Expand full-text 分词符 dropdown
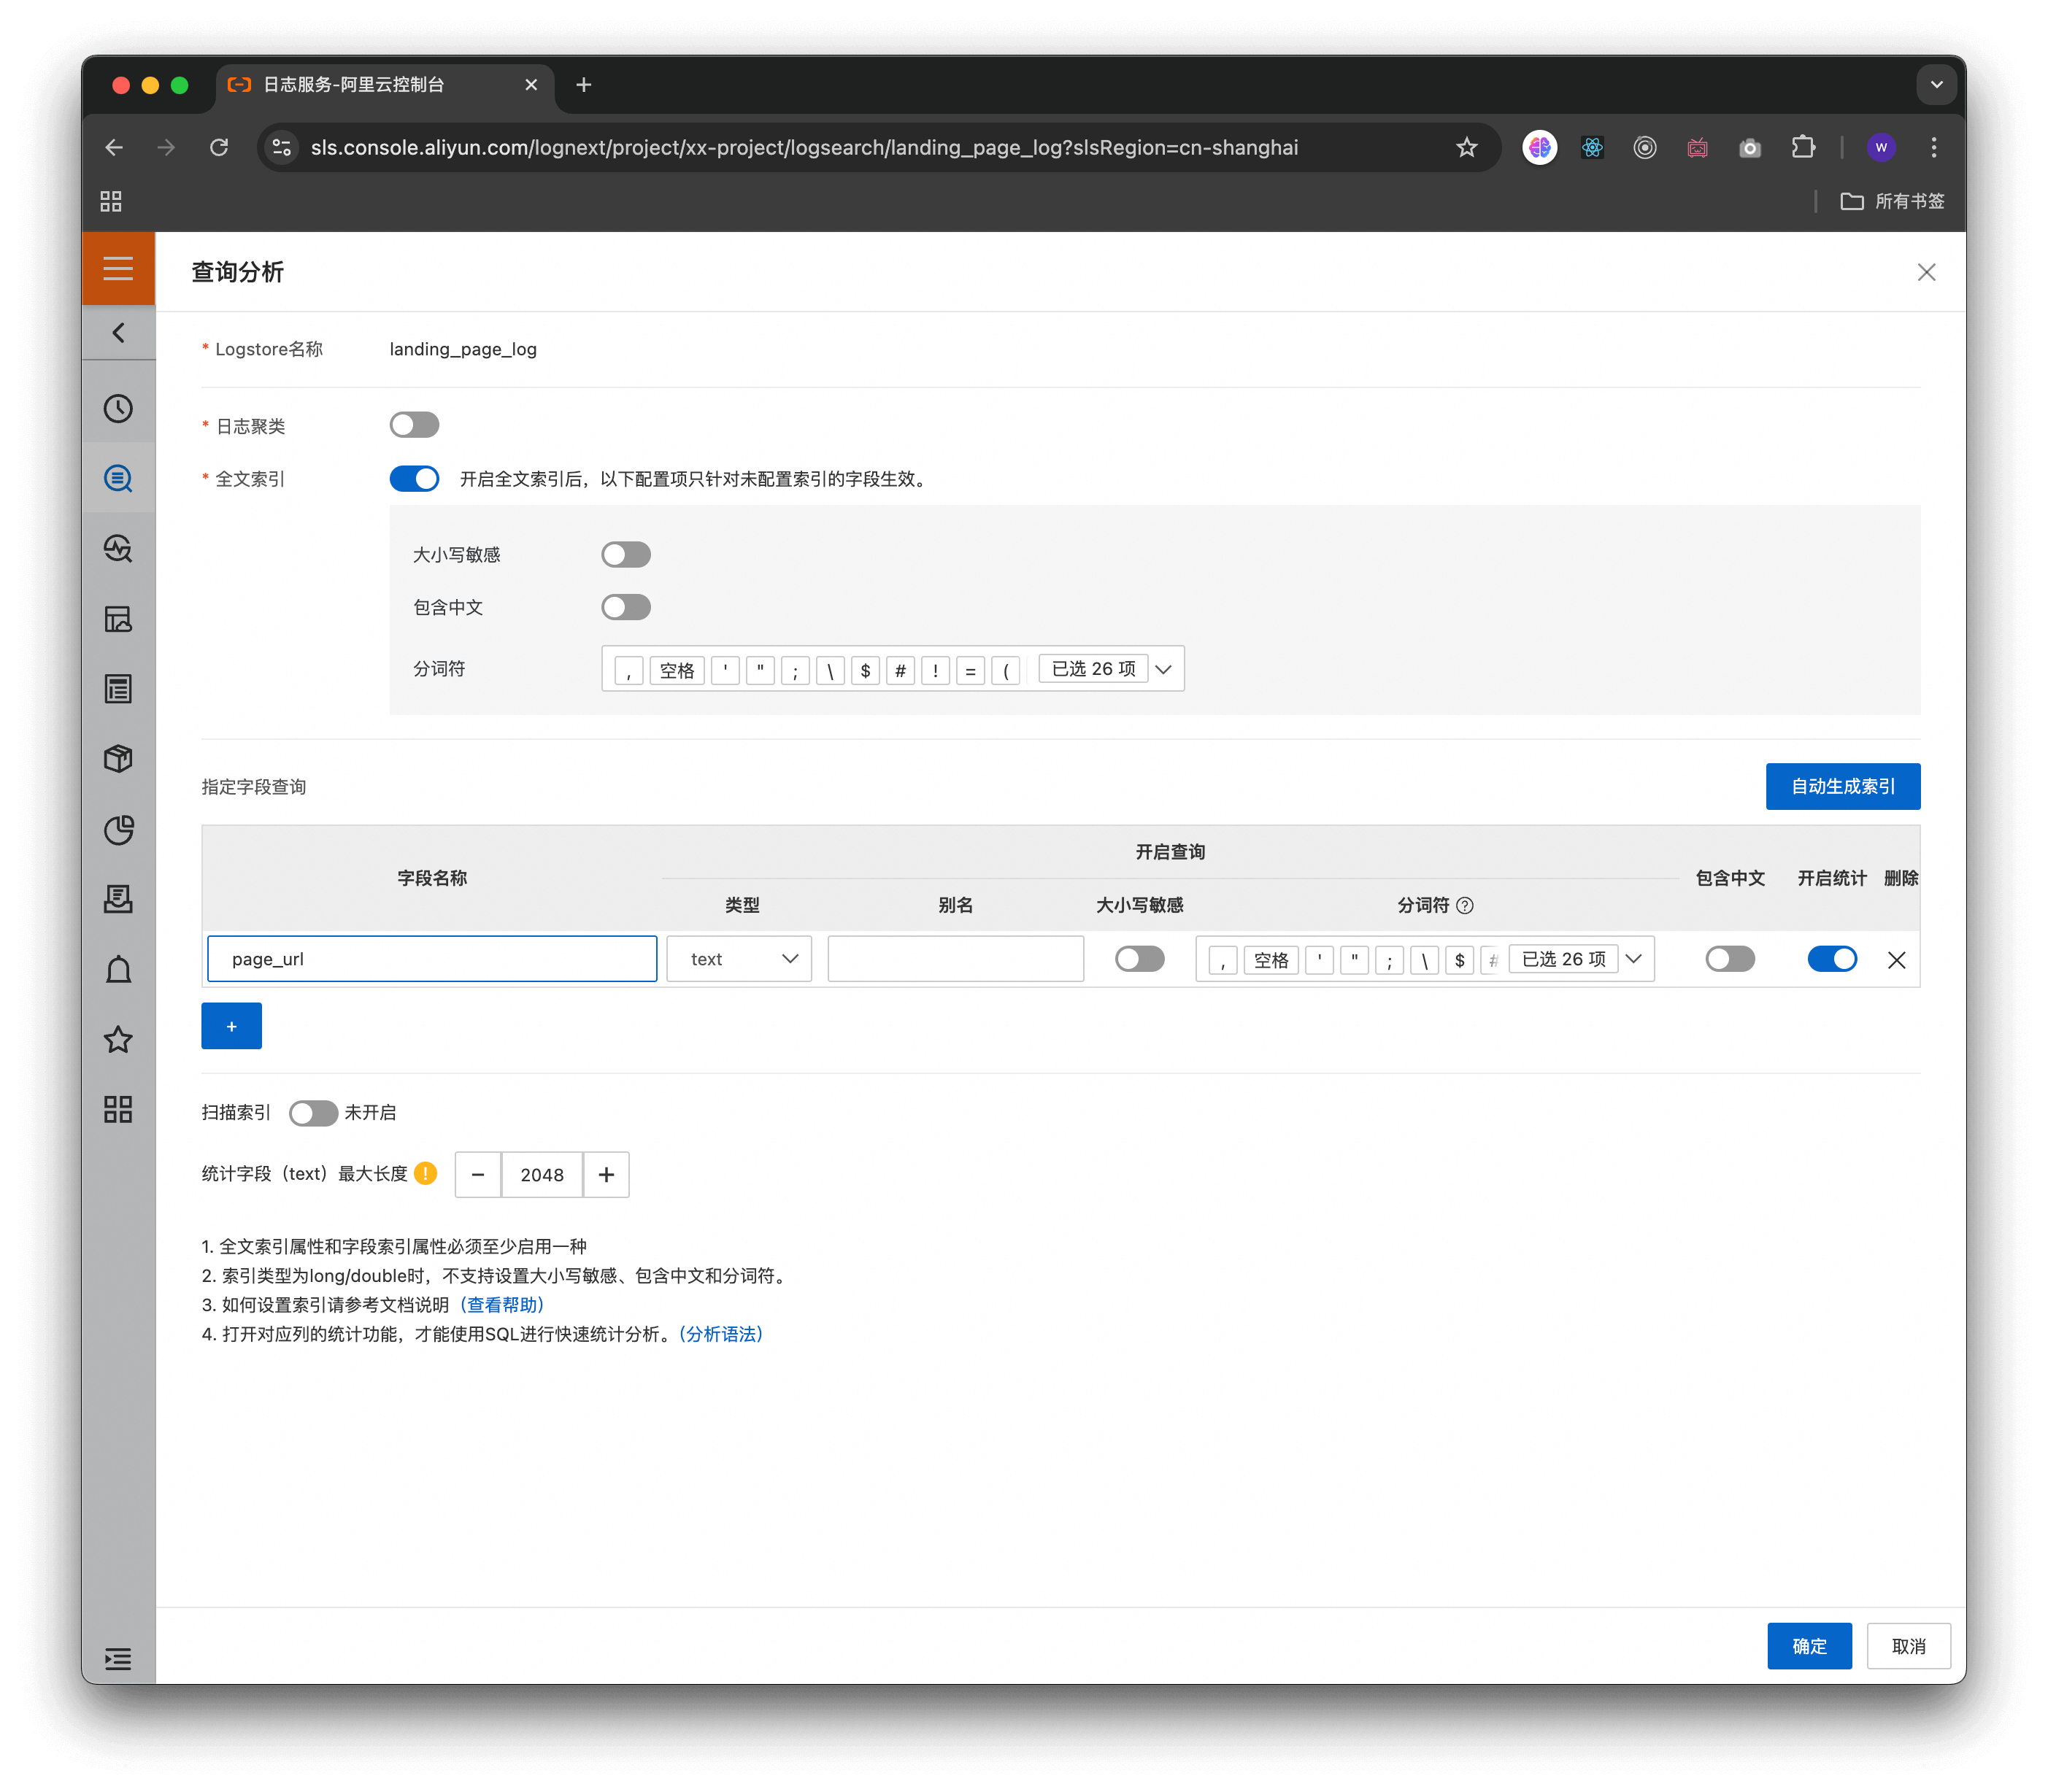The width and height of the screenshot is (2048, 1792). 1163,669
